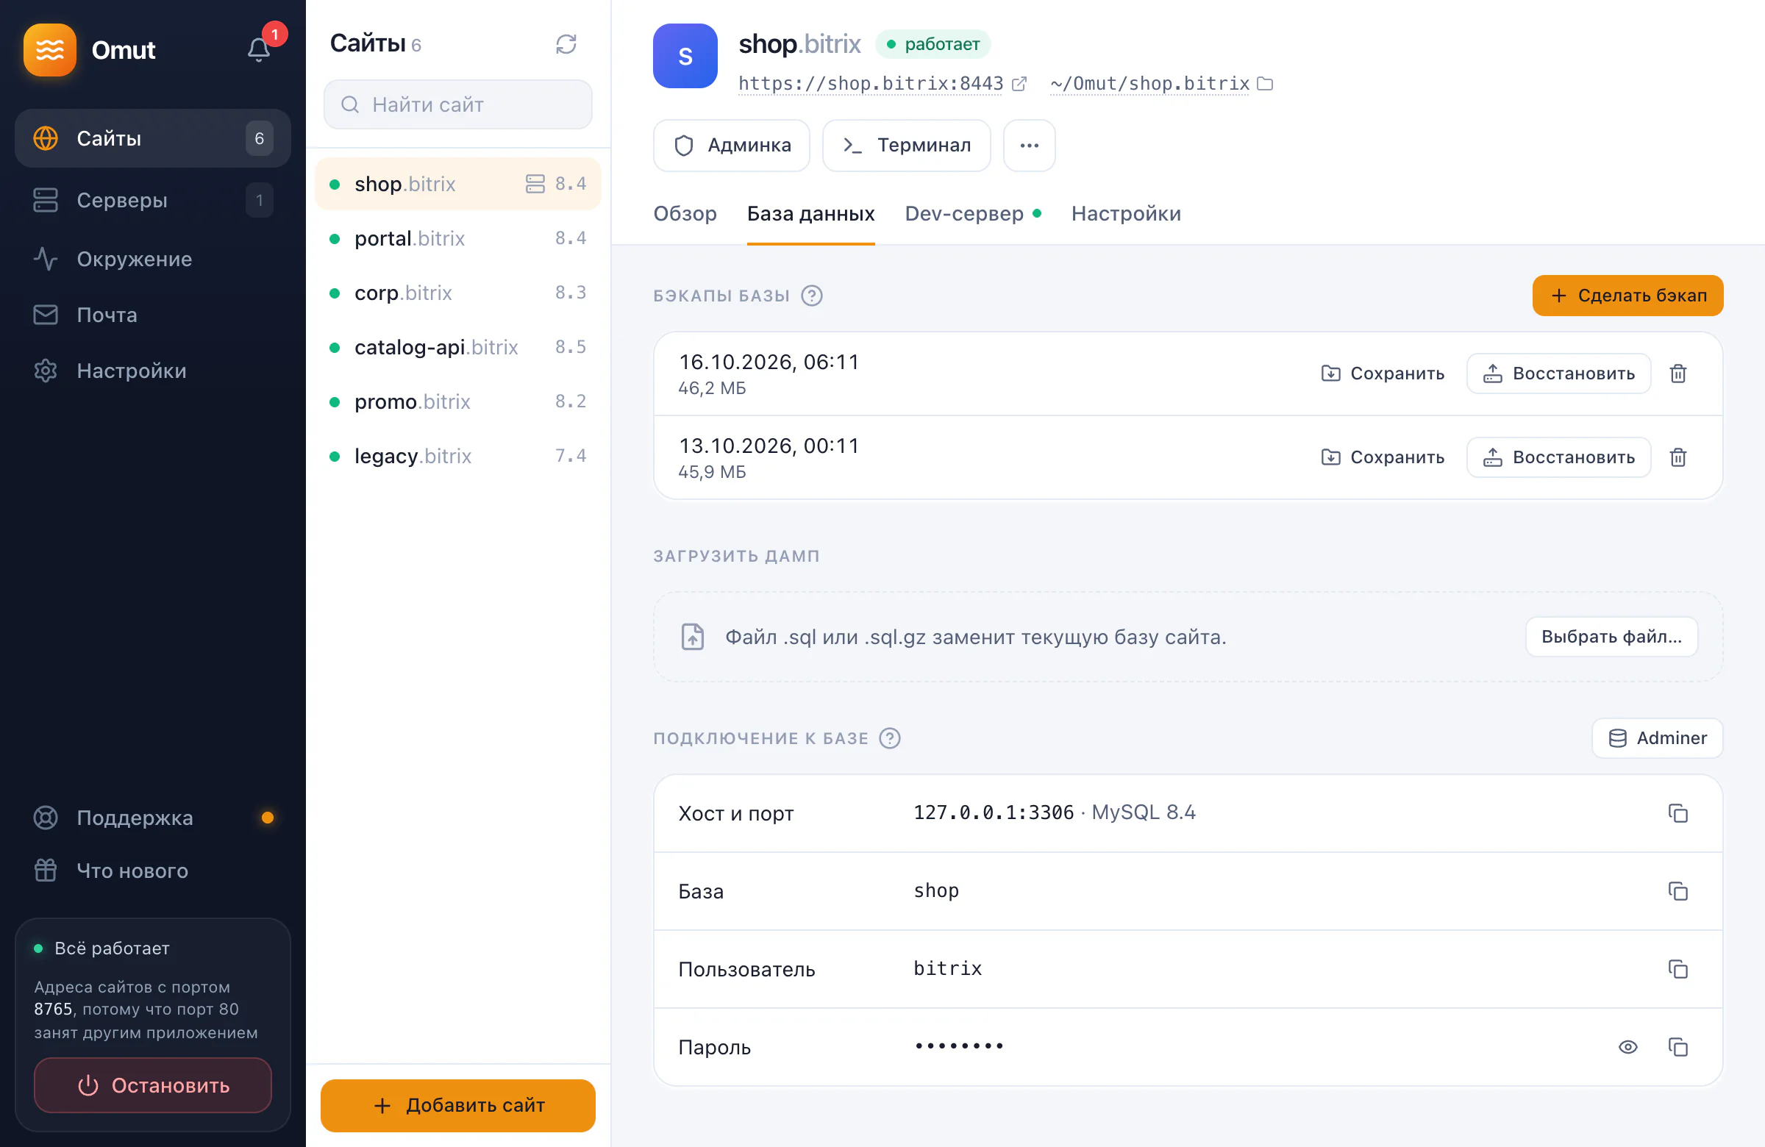Select portal.bitrix in site list

coord(457,238)
